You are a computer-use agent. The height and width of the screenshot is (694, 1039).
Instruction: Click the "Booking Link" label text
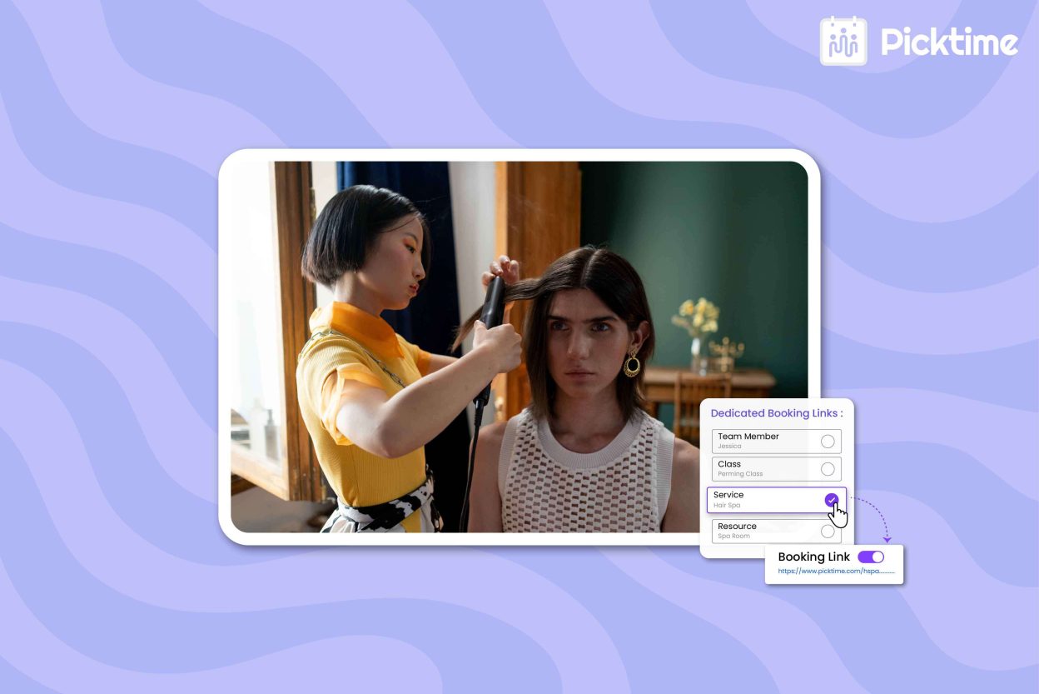814,557
